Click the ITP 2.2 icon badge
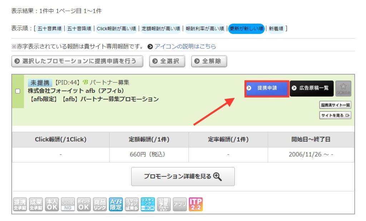Image resolution: width=366 pixels, height=221 pixels. 196,205
